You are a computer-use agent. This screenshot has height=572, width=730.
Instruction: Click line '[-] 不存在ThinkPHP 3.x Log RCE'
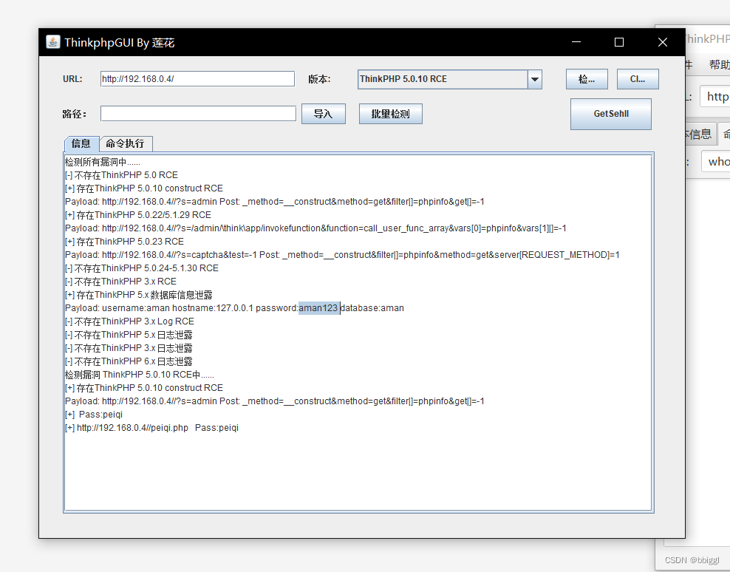coord(129,321)
